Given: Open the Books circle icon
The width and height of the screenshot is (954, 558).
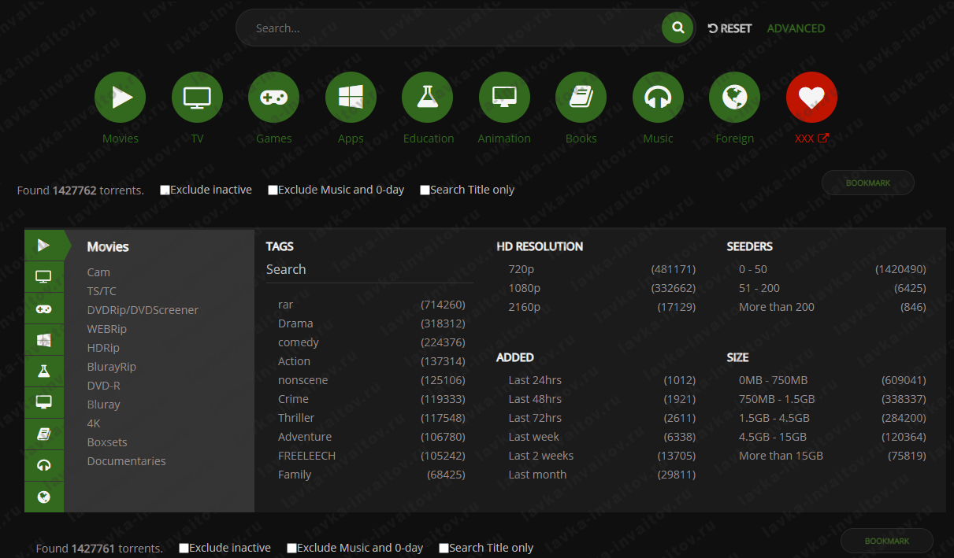Looking at the screenshot, I should [x=581, y=98].
